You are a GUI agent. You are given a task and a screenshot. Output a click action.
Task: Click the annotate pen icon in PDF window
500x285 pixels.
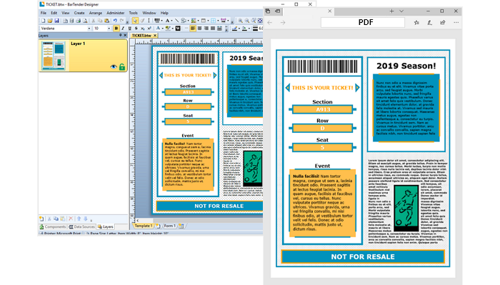pyautogui.click(x=429, y=23)
